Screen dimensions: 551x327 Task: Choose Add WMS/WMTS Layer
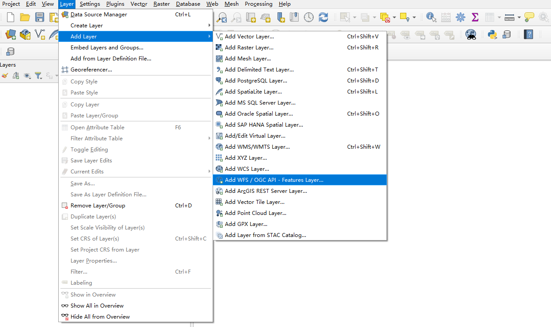tap(300, 147)
